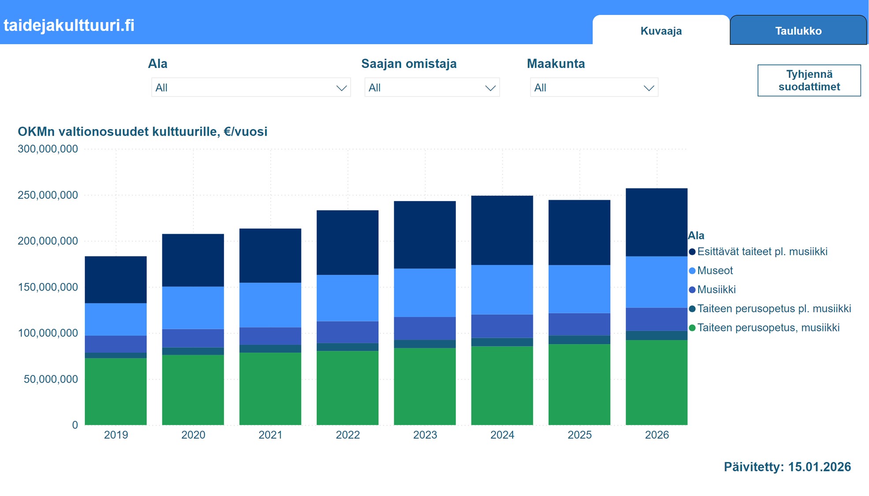Switch to the Taulukko tab

[798, 31]
